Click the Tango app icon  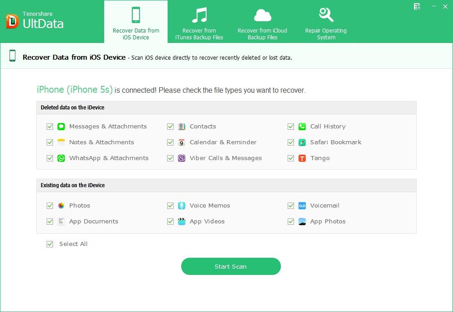point(301,158)
